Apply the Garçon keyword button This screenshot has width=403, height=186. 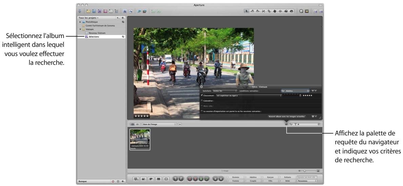point(270,177)
